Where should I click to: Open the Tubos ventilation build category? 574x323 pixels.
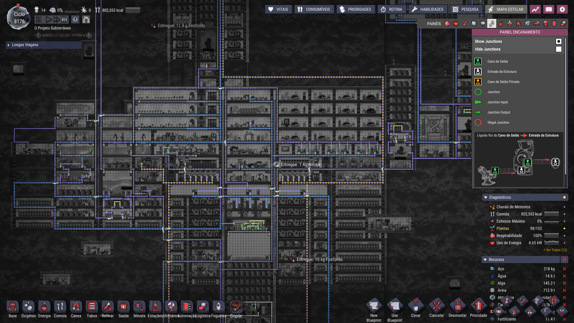(92, 309)
